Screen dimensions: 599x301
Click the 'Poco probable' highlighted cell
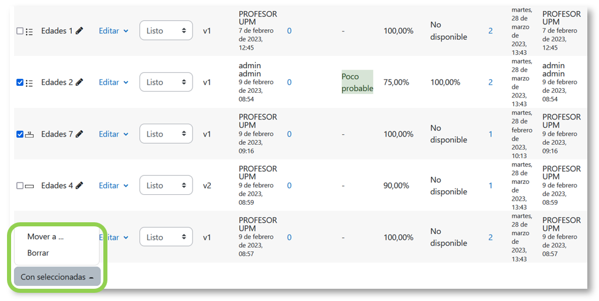coord(357,82)
